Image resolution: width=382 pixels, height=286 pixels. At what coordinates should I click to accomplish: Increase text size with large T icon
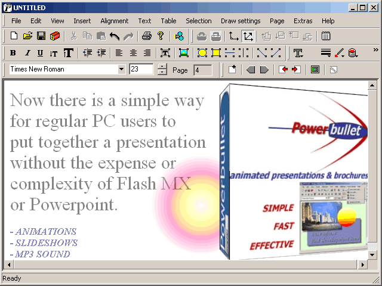tap(69, 53)
